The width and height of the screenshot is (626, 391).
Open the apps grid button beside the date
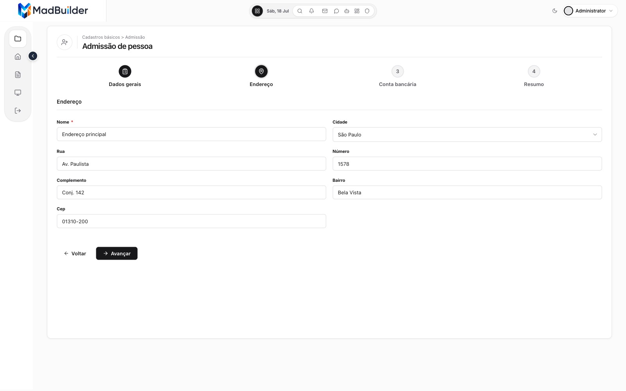pos(257,11)
